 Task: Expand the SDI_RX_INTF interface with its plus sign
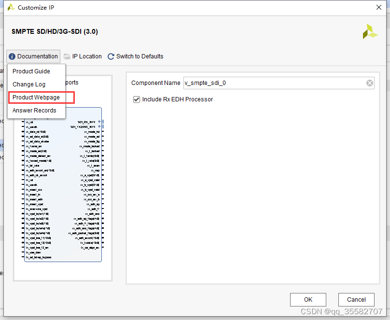(x=99, y=121)
